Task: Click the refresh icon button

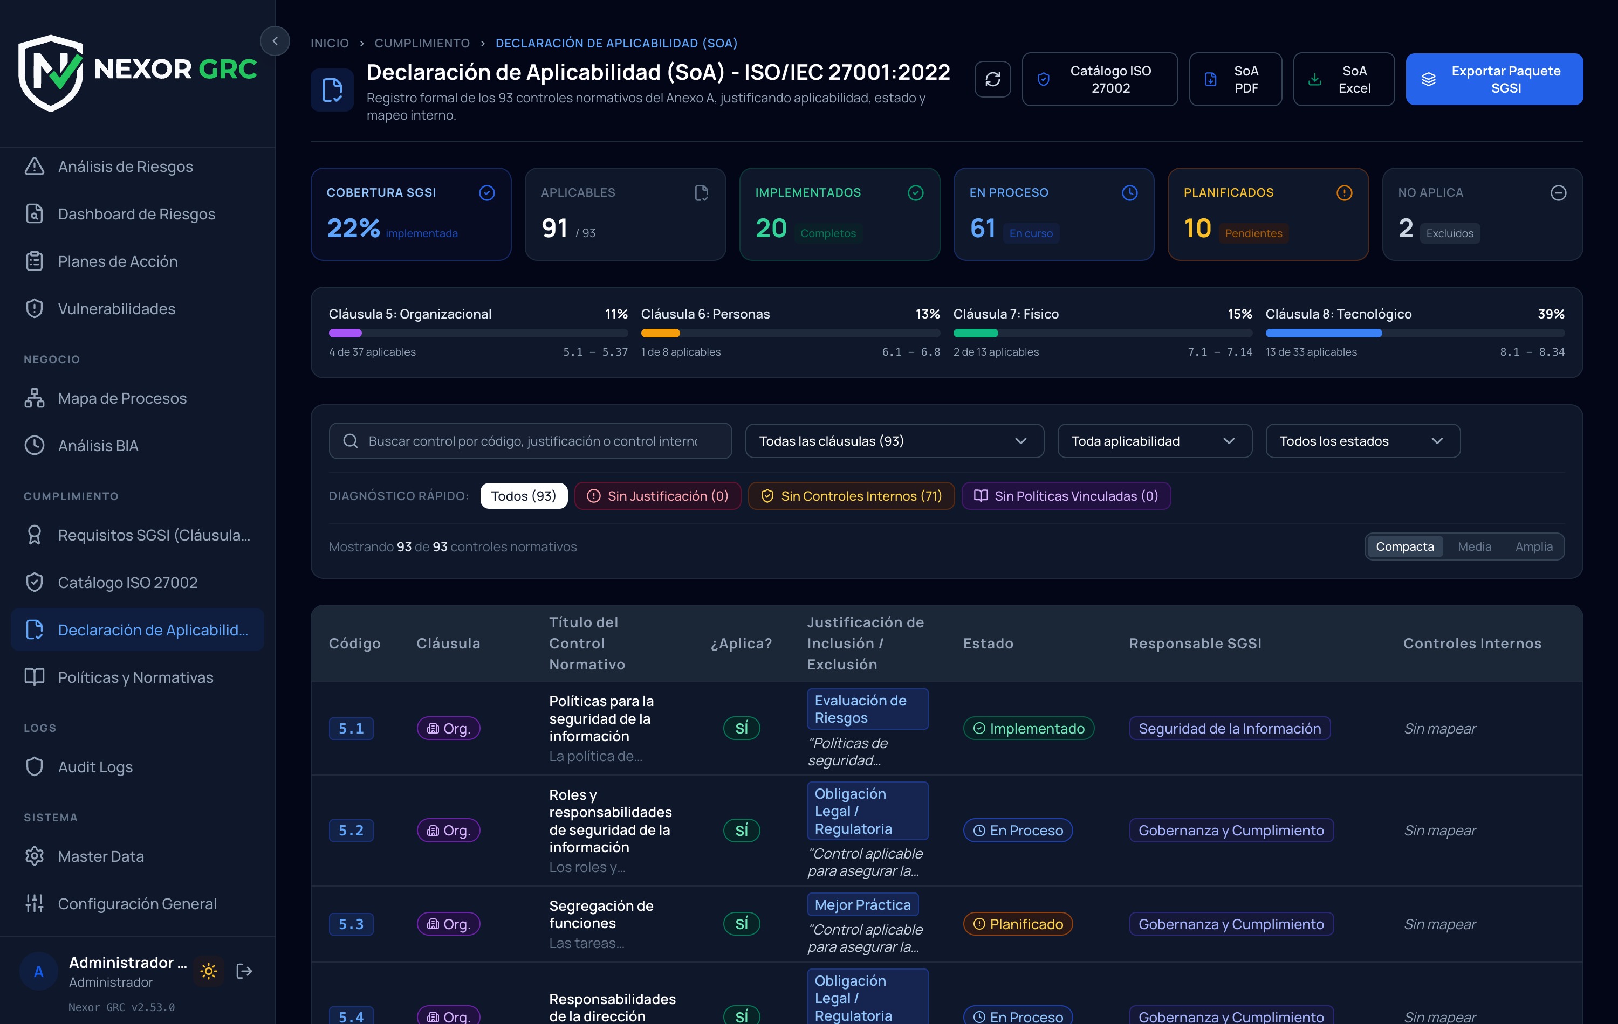Action: [992, 79]
